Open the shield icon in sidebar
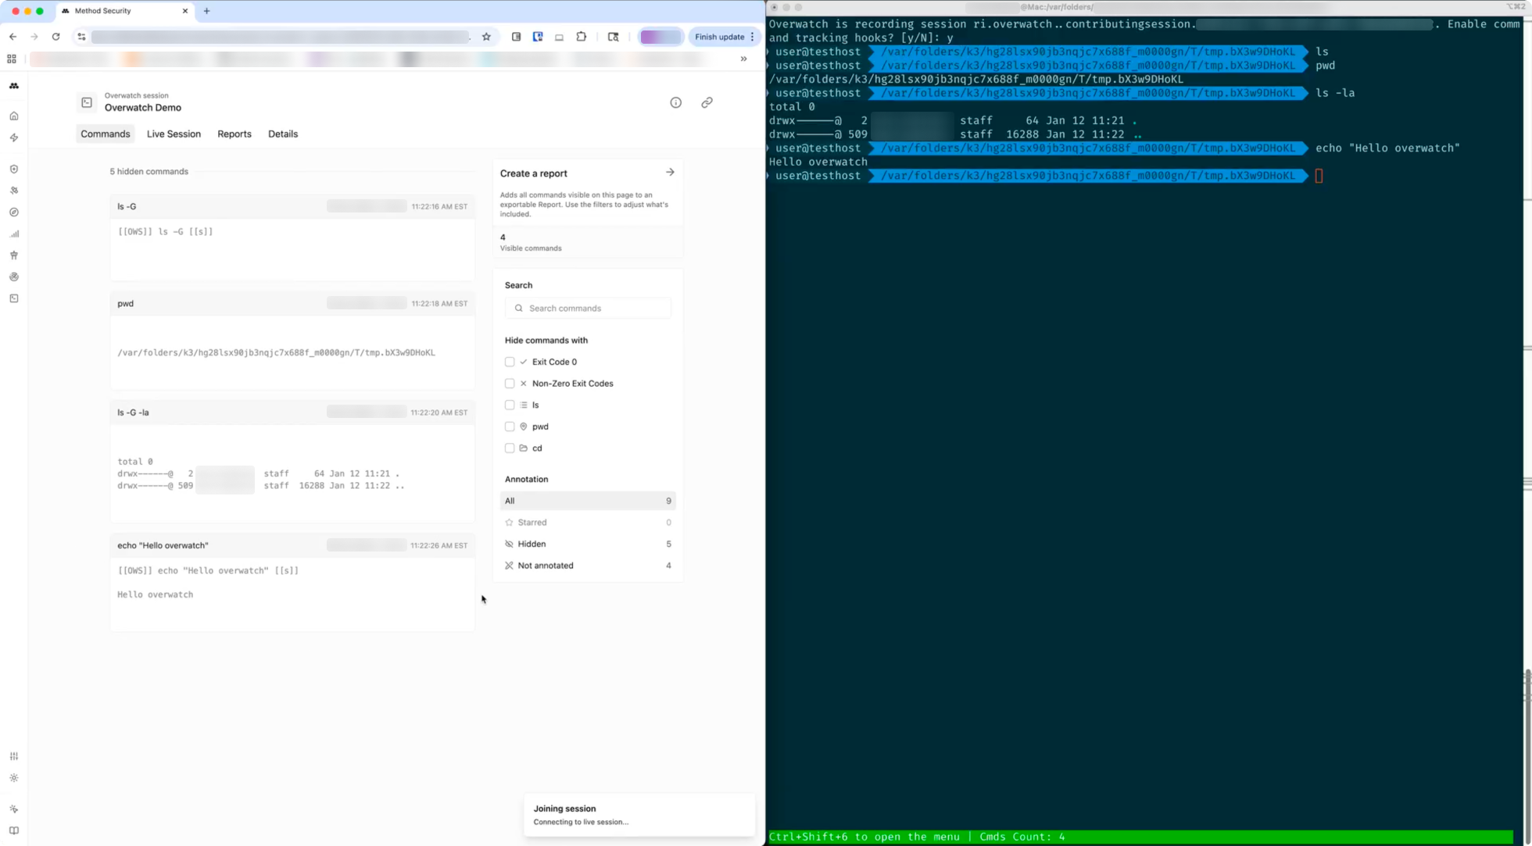The width and height of the screenshot is (1532, 846). pos(14,169)
